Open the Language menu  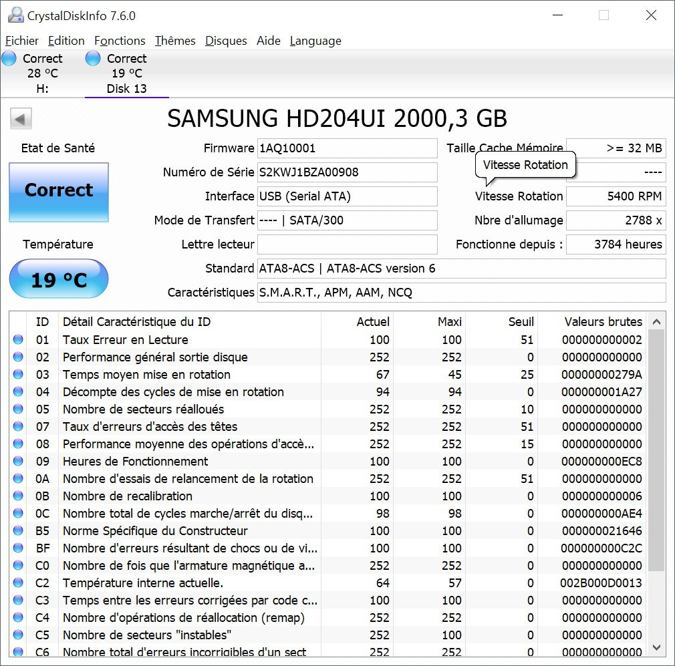(315, 41)
